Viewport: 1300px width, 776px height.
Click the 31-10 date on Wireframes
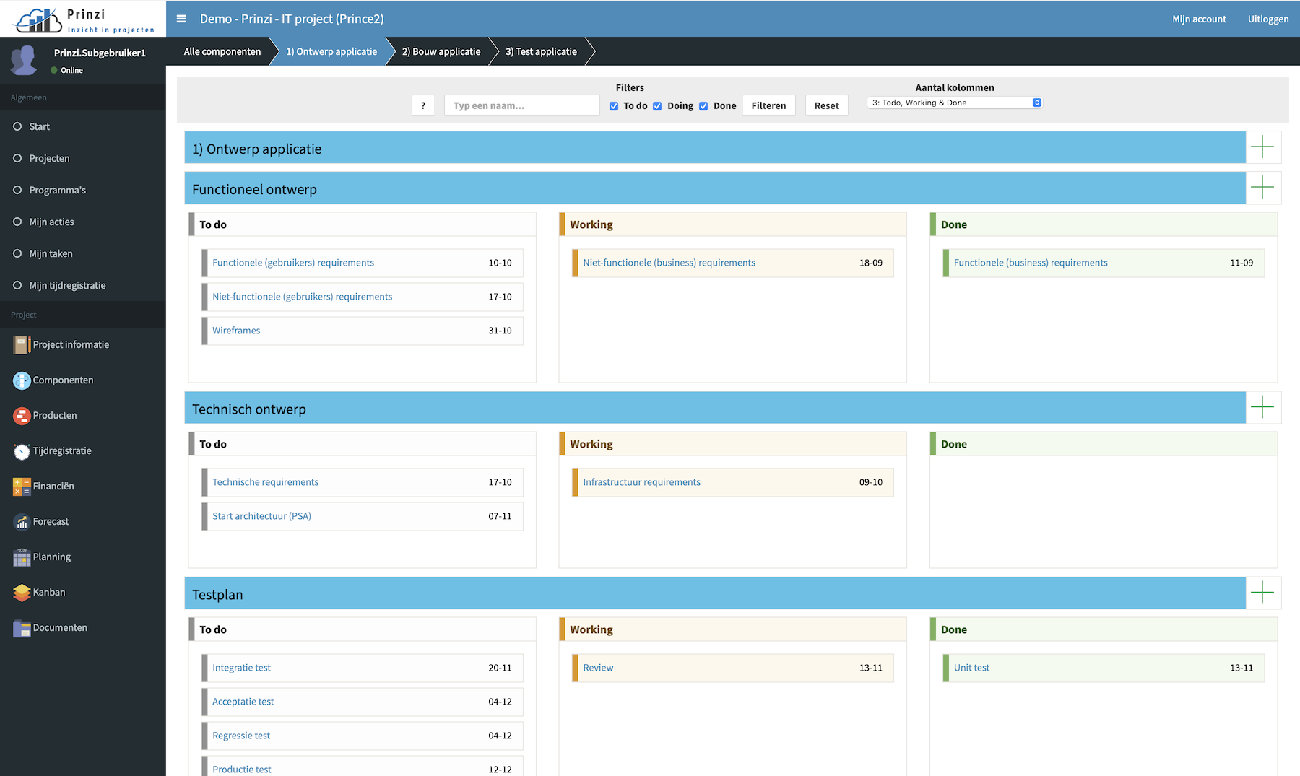(x=500, y=331)
